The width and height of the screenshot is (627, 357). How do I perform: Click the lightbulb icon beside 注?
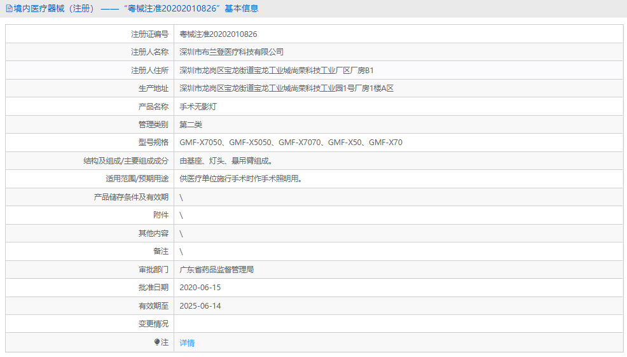pos(156,342)
